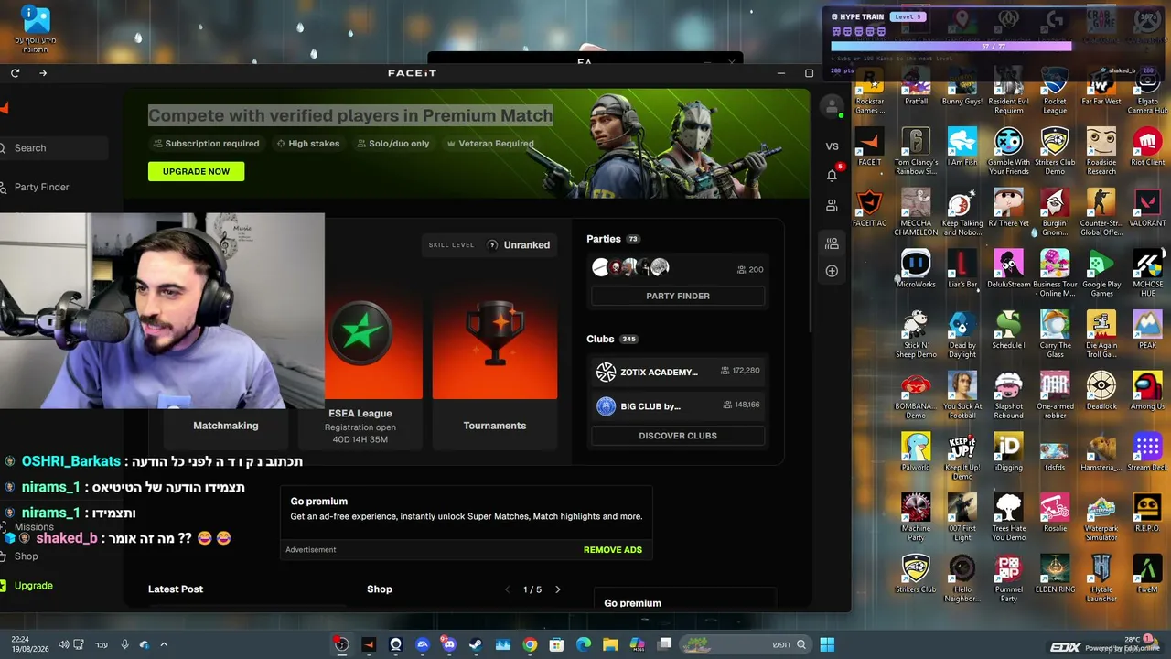This screenshot has width=1171, height=659.
Task: Open the Pummel Party desktop icon
Action: coord(1008,578)
